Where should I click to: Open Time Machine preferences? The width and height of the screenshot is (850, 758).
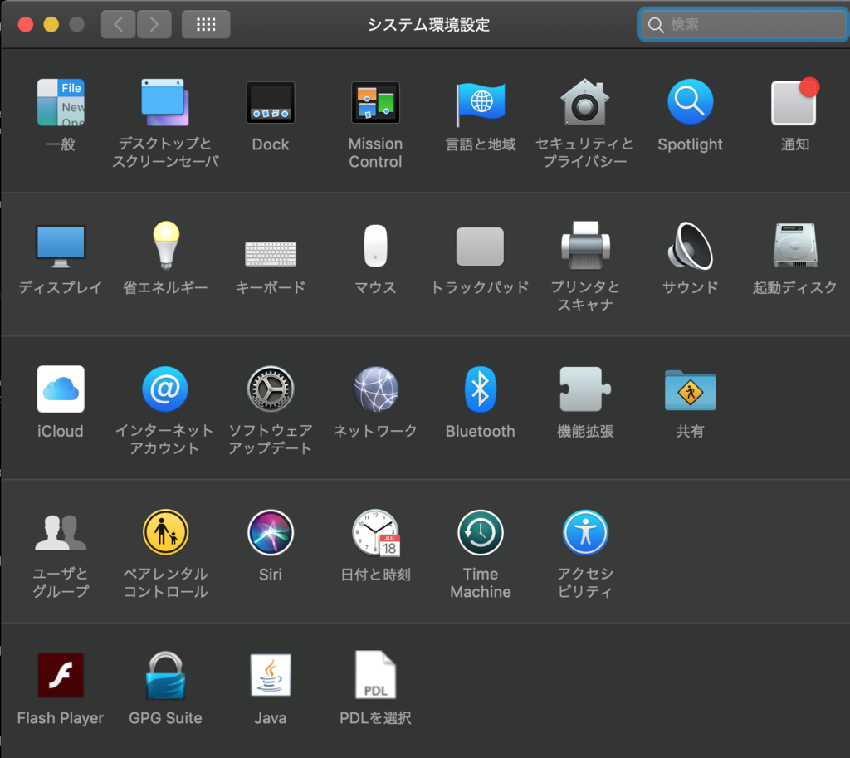(480, 532)
